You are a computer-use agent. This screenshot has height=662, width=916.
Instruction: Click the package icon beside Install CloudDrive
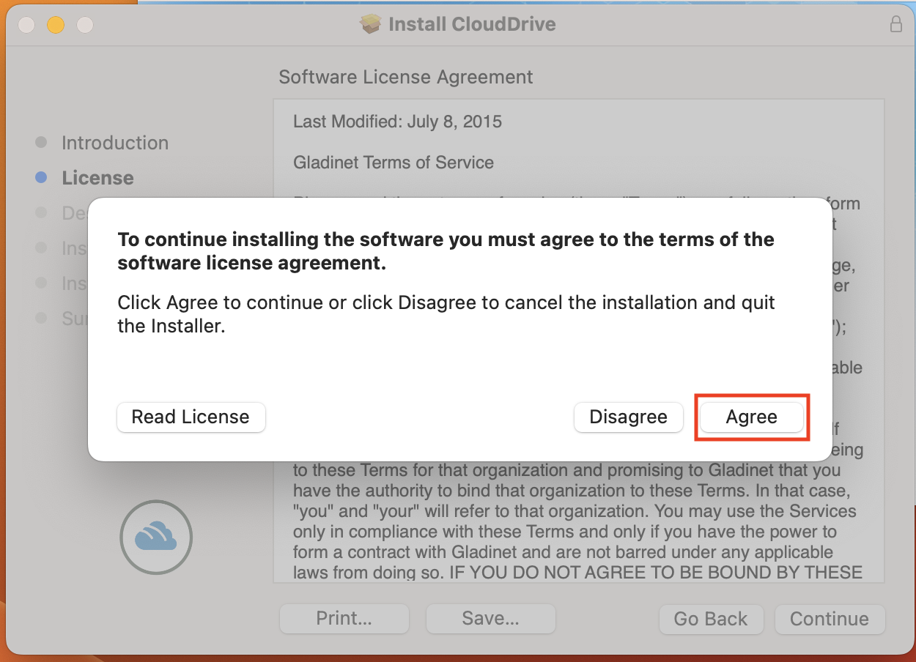pyautogui.click(x=371, y=24)
